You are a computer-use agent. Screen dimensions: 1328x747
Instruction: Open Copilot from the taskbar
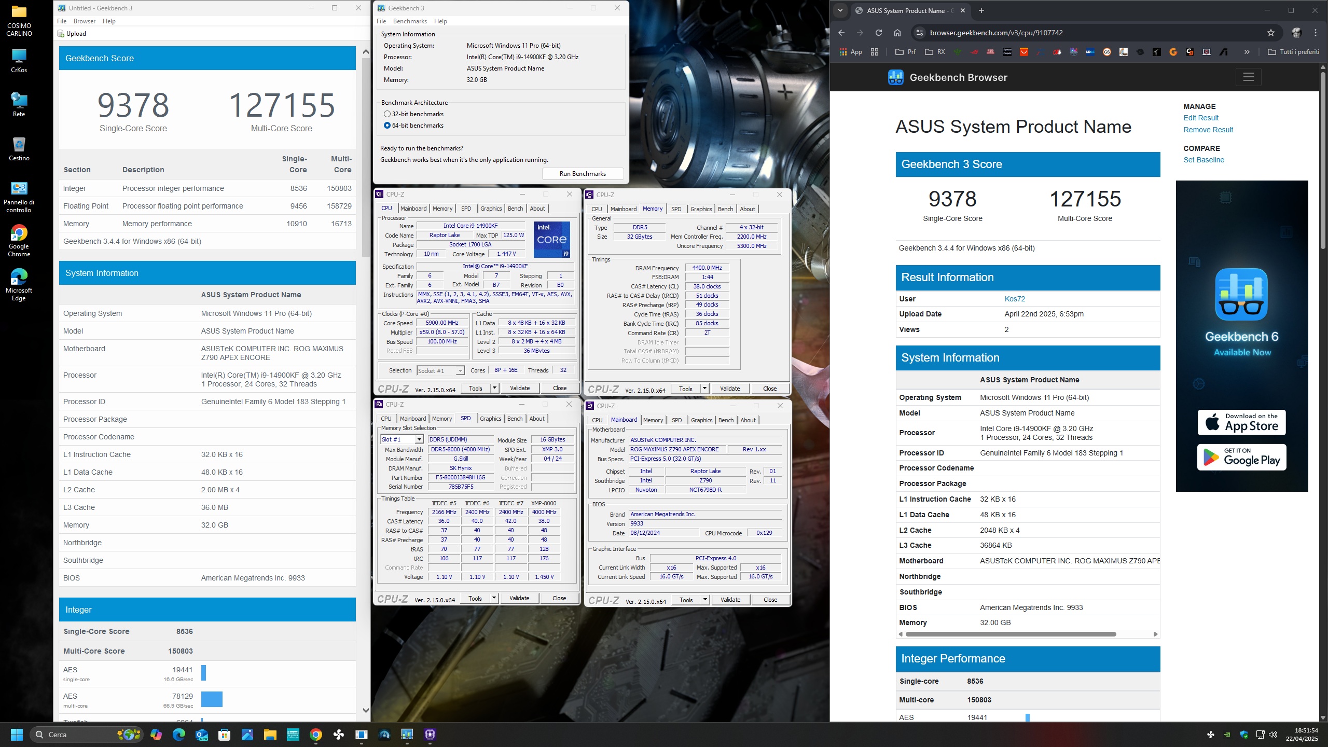pos(156,735)
